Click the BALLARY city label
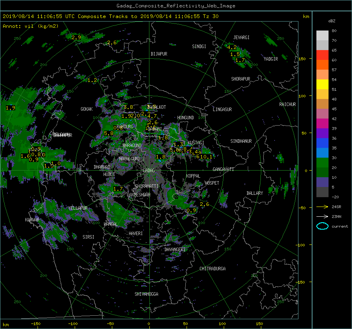The height and width of the screenshot is (329, 352). tap(255, 193)
